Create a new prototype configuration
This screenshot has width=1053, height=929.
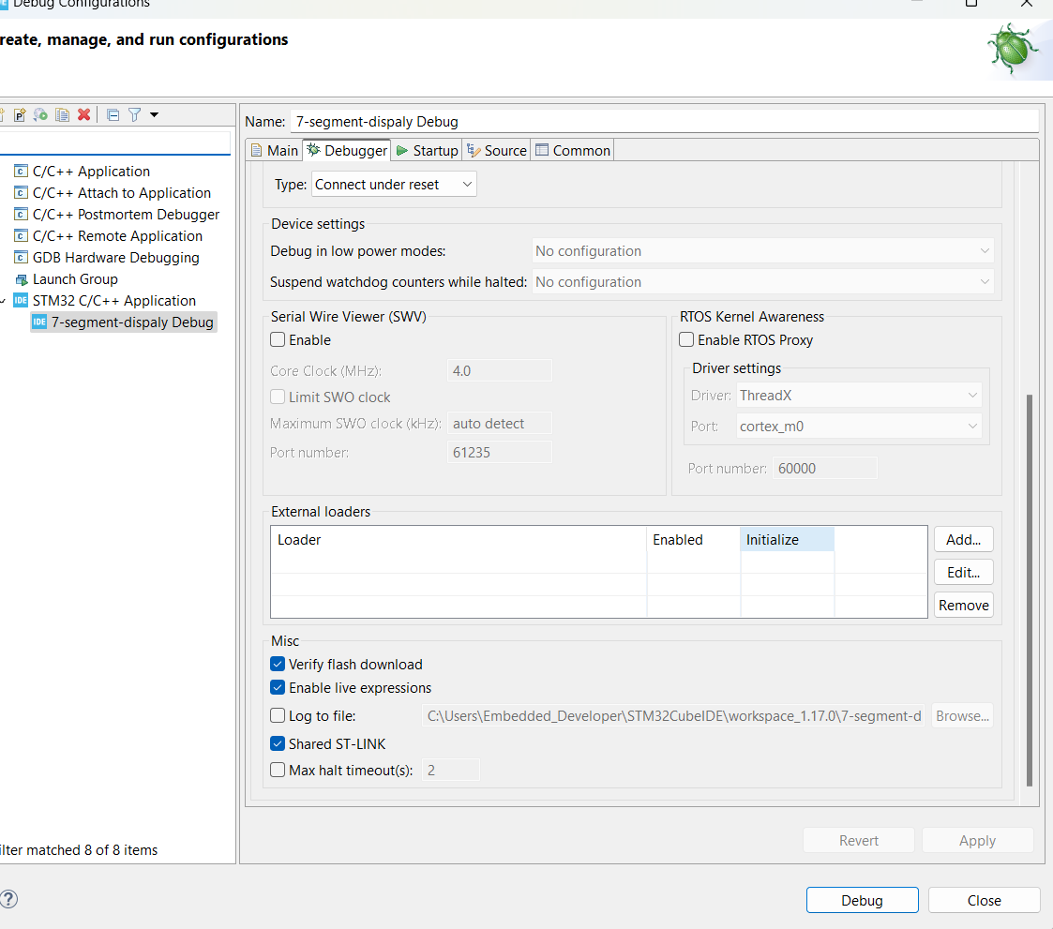tap(19, 114)
